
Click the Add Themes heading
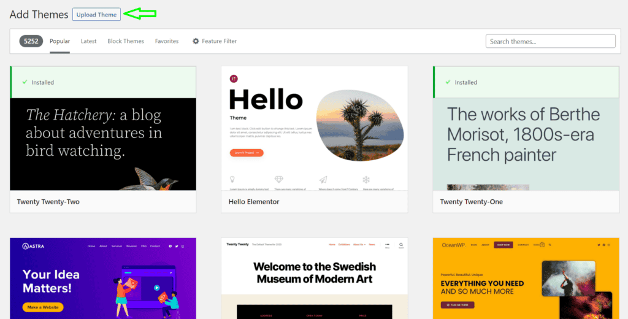39,15
